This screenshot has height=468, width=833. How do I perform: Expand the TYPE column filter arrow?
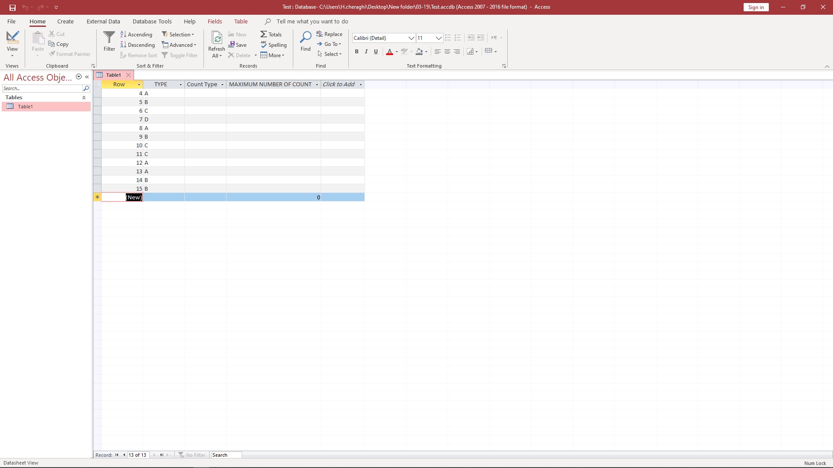tap(180, 84)
